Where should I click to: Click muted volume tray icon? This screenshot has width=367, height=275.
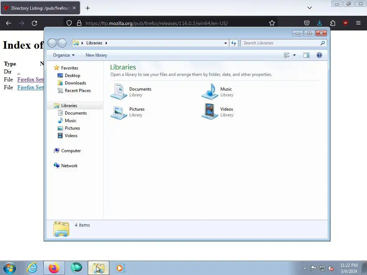(x=331, y=268)
